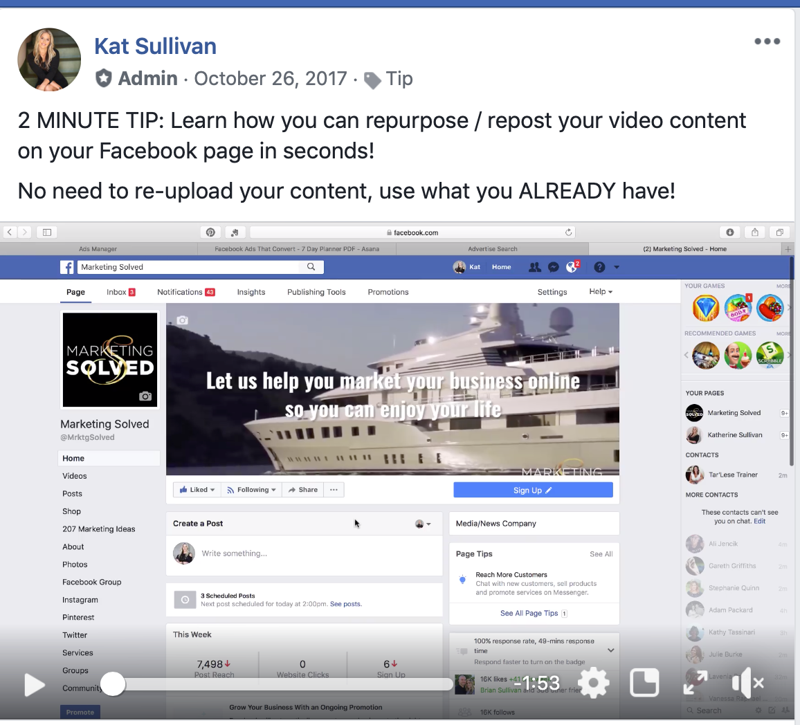This screenshot has height=725, width=800.
Task: Click the page's right-side scrollbar
Action: click(792, 362)
